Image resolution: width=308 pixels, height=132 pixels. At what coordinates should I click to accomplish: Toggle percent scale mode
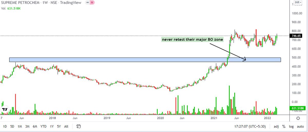point(284,126)
